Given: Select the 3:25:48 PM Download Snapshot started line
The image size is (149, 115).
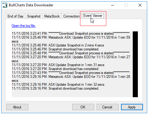Looking at the screenshot, I should (71, 53).
